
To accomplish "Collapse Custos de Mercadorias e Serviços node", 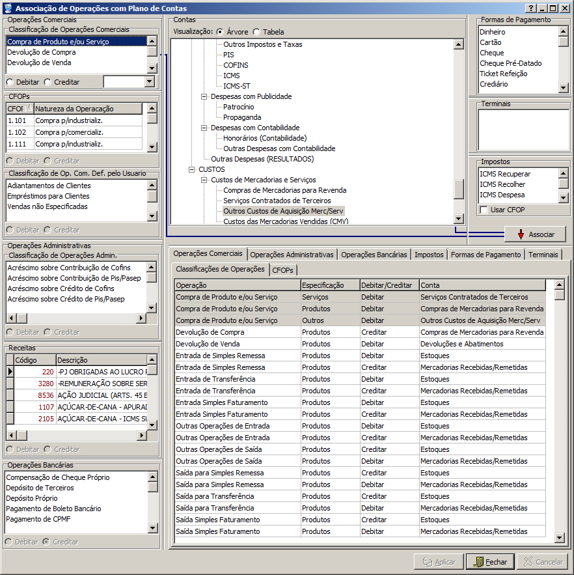I will coord(204,180).
